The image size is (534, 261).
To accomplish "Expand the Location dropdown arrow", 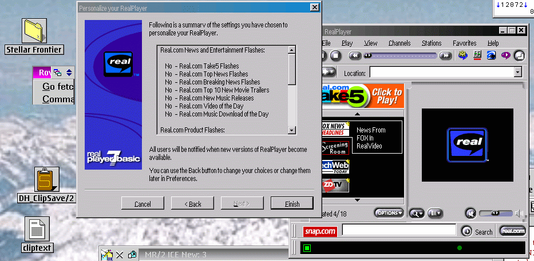I will (518, 72).
